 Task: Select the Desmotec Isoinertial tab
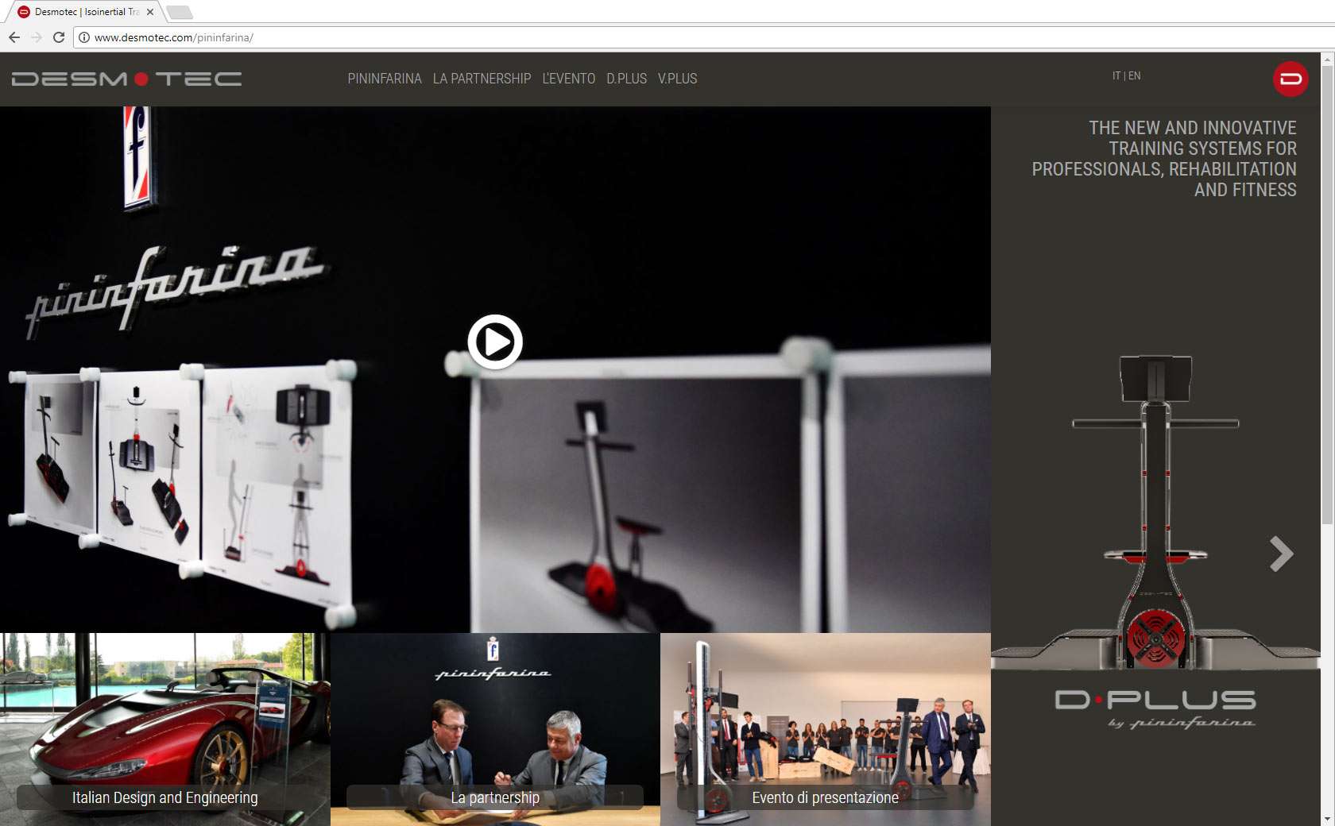click(86, 12)
